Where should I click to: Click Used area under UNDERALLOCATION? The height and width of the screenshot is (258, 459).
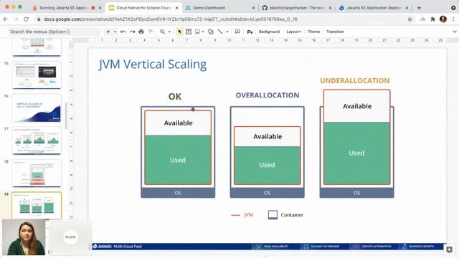(x=356, y=153)
